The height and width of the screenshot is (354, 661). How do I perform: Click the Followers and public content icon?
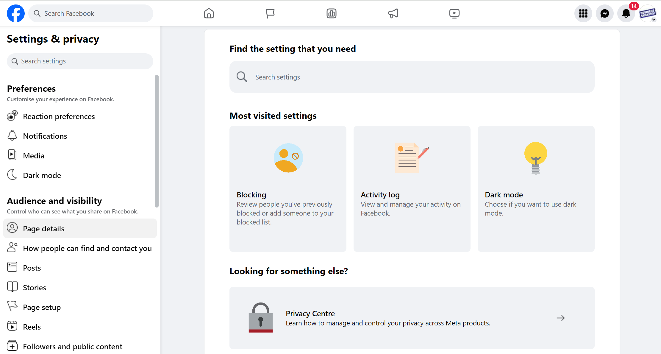tap(12, 346)
